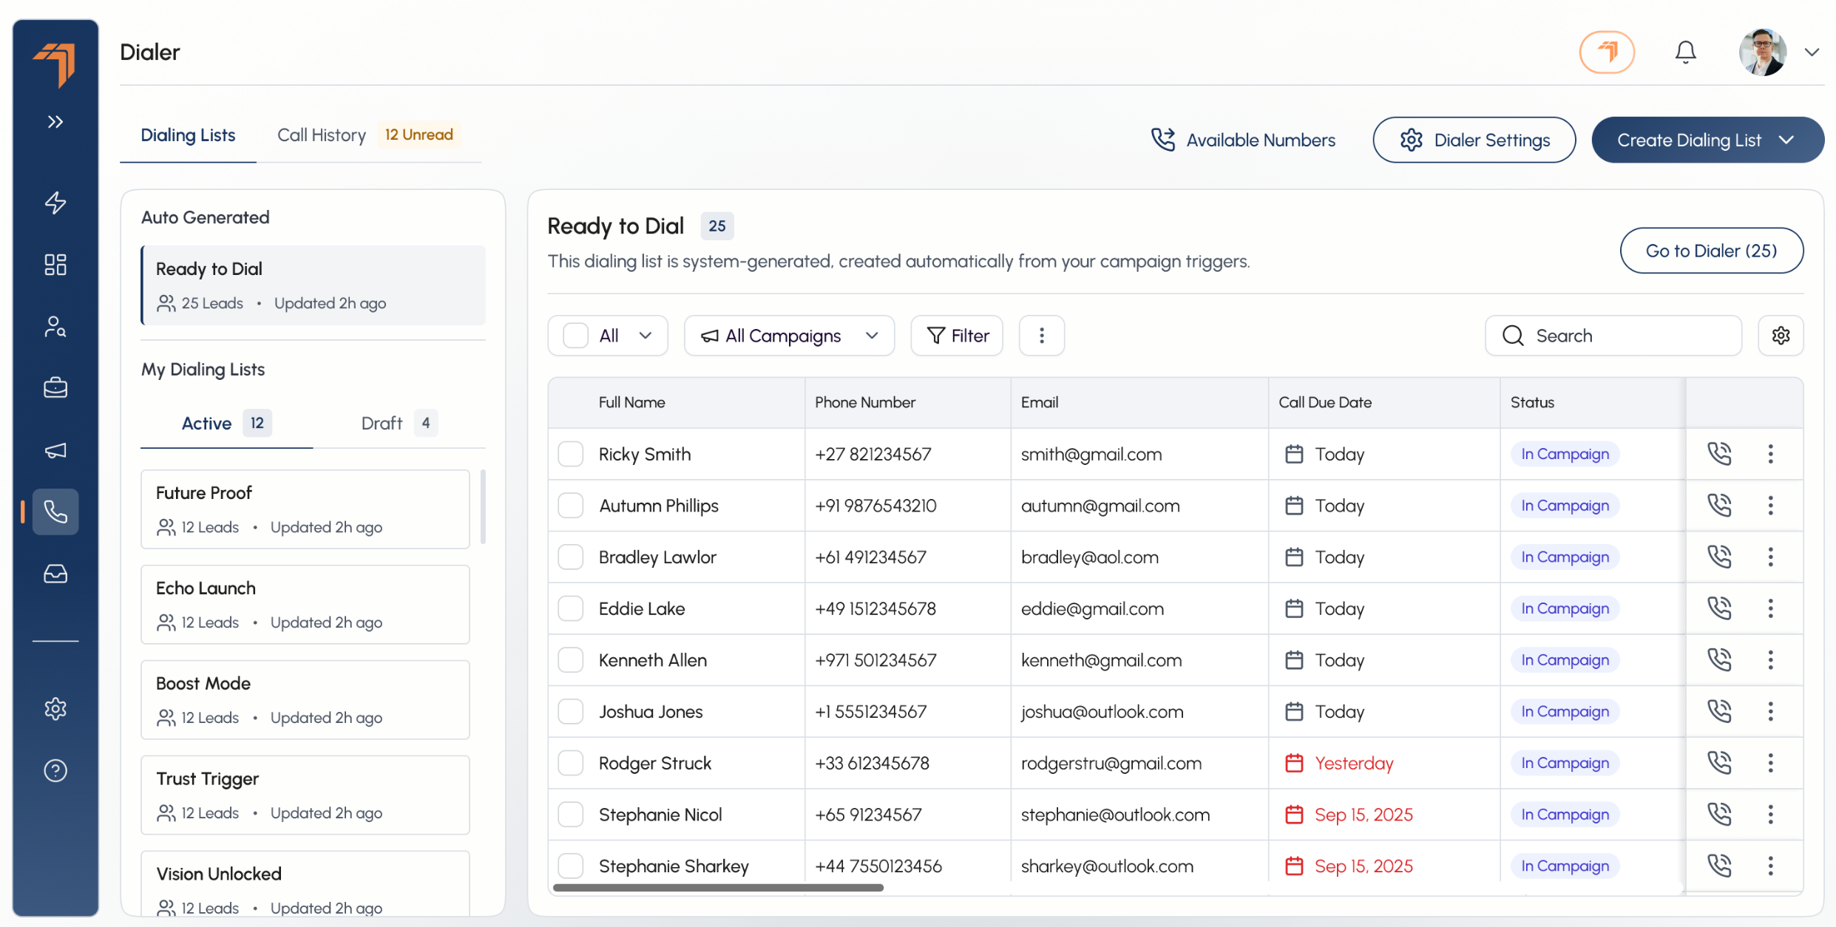
Task: Click the help question mark sidebar icon
Action: pos(55,771)
